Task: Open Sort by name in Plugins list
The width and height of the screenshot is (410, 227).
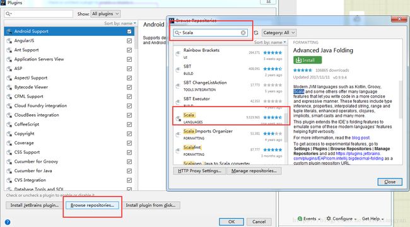Action: (120, 23)
